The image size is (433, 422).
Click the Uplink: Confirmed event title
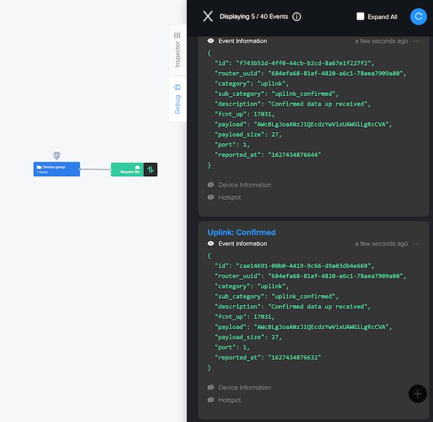pyautogui.click(x=242, y=232)
